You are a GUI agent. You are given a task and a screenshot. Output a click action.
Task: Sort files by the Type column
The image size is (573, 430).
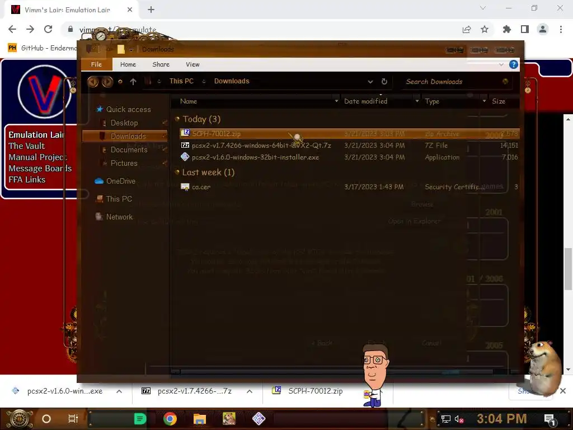(432, 101)
